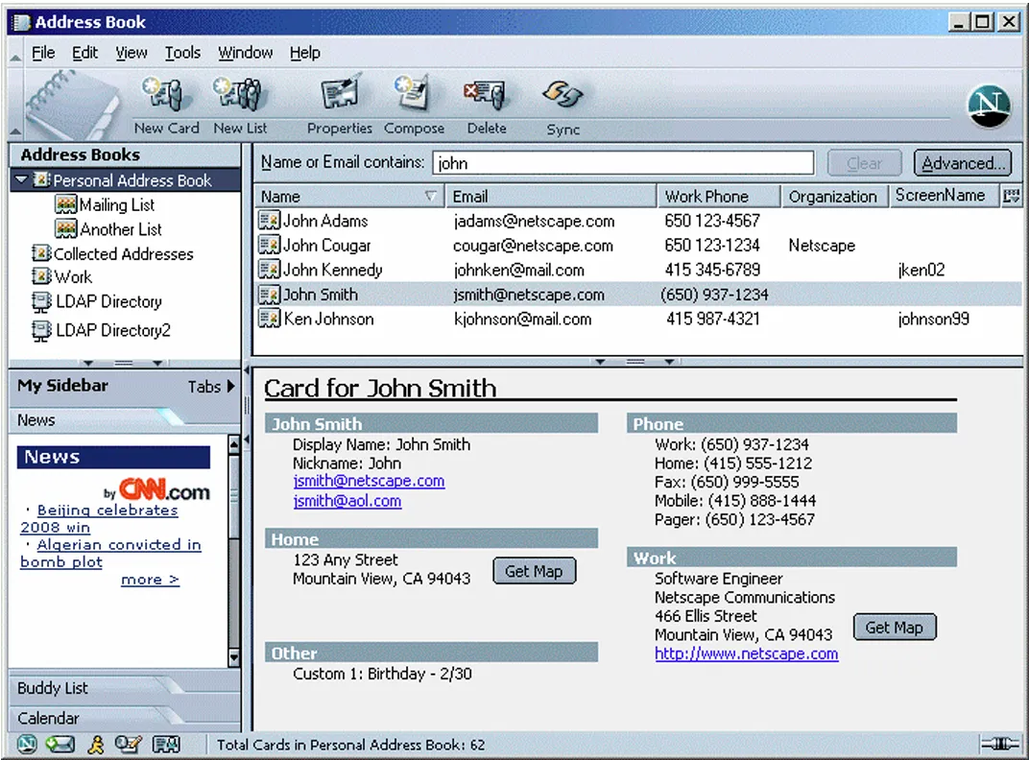Click the New Card toolbar icon

[x=165, y=101]
